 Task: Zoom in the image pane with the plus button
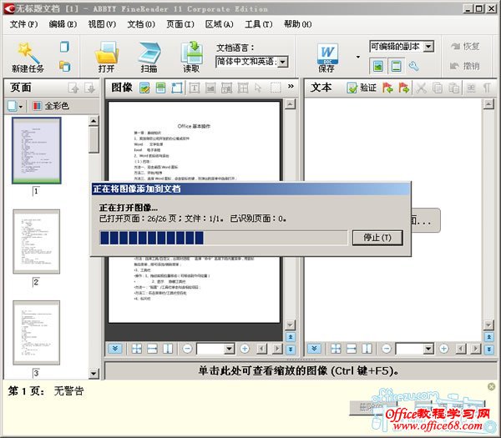pyautogui.click(x=245, y=349)
